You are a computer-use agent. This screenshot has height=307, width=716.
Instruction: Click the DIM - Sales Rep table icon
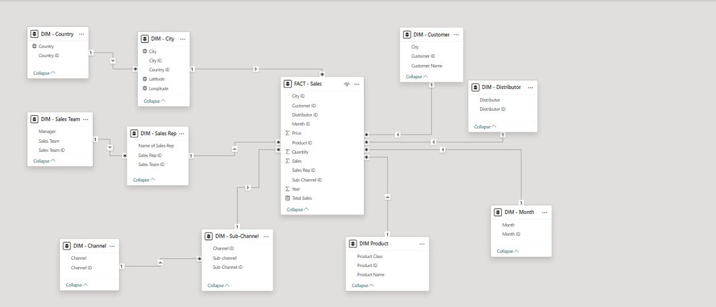134,133
